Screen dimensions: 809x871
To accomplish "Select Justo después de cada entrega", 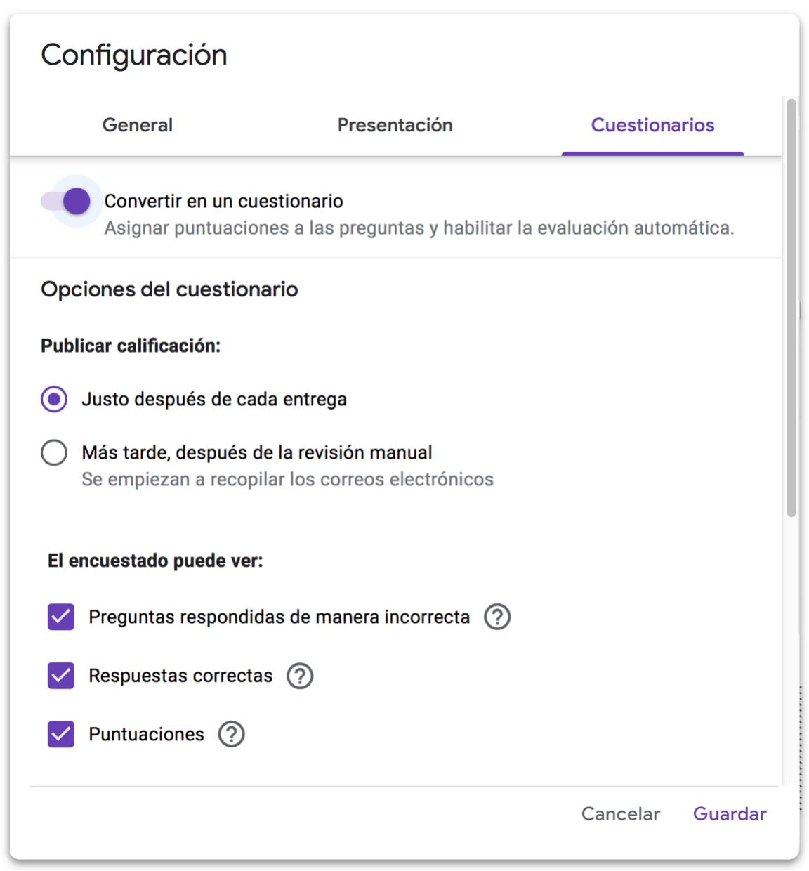I will click(54, 399).
